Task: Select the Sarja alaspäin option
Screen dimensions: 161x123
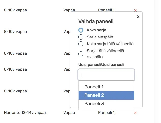Action: click(x=81, y=37)
